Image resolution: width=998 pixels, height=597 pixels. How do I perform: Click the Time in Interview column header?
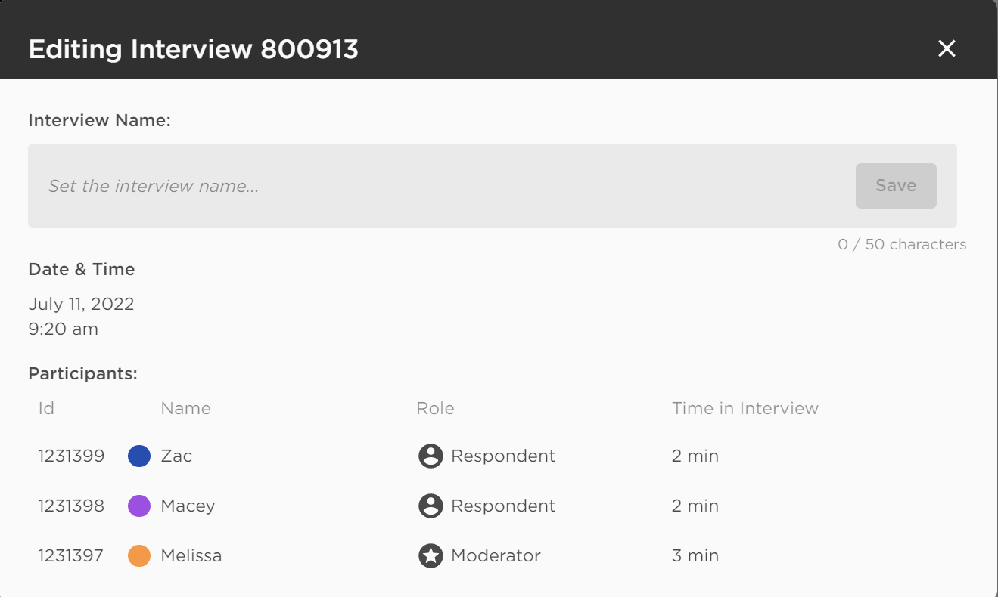tap(745, 409)
